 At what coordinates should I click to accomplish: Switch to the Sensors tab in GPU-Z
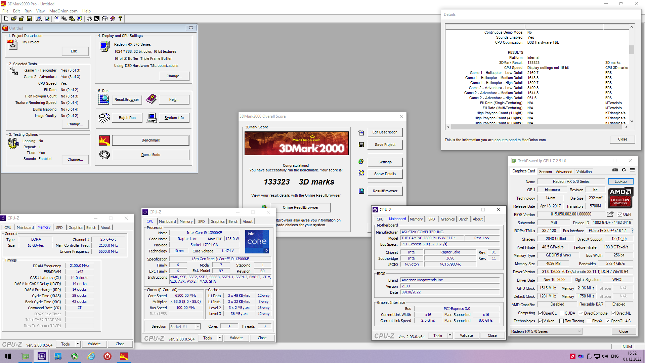coord(545,171)
